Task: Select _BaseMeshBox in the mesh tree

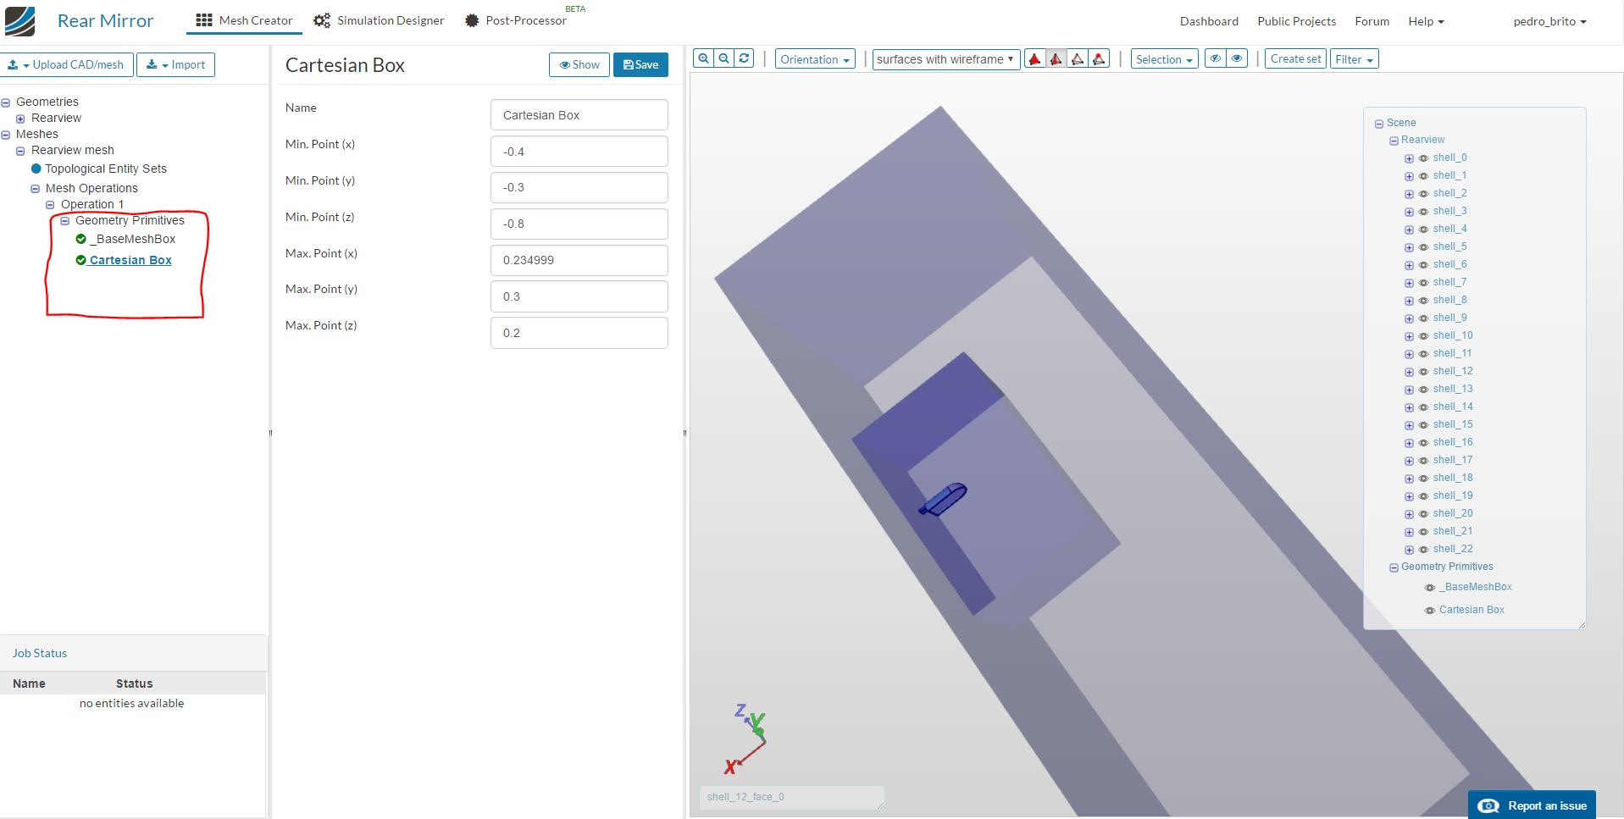Action: tap(134, 239)
